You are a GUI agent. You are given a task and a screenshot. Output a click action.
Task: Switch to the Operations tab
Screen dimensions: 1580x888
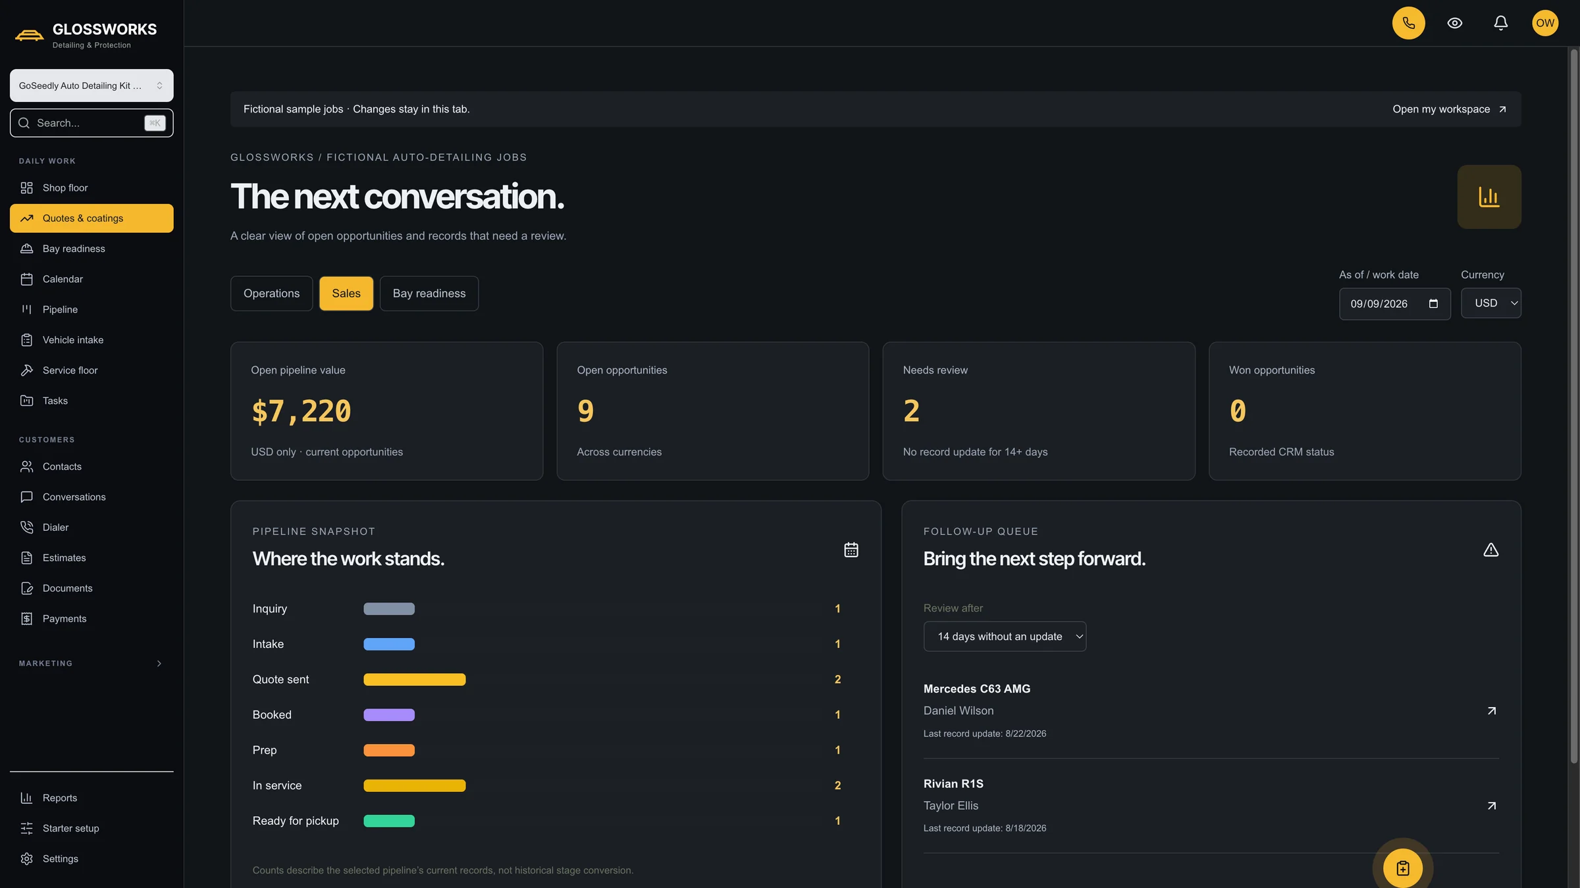[x=271, y=293]
